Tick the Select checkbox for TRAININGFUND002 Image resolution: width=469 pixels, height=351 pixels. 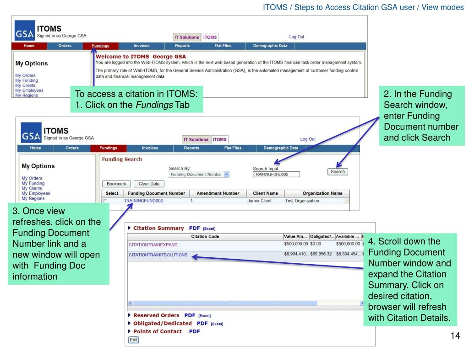tap(105, 202)
